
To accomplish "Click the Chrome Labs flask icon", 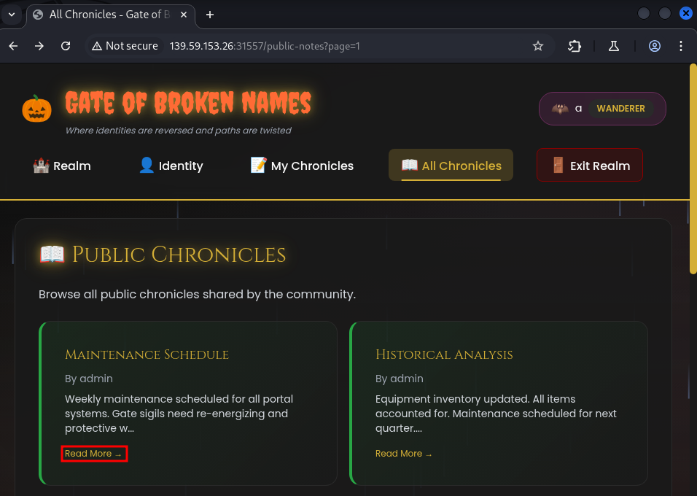I will click(613, 46).
